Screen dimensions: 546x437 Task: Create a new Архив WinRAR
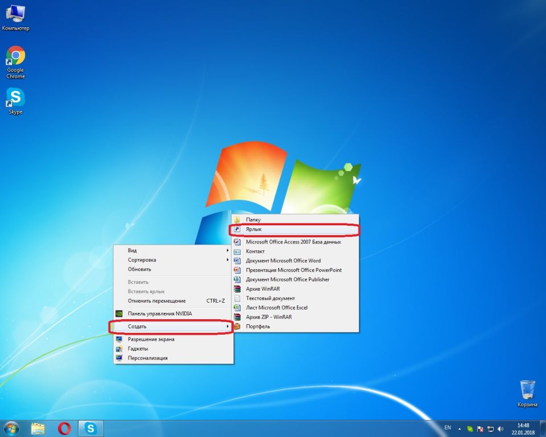[x=295, y=288]
